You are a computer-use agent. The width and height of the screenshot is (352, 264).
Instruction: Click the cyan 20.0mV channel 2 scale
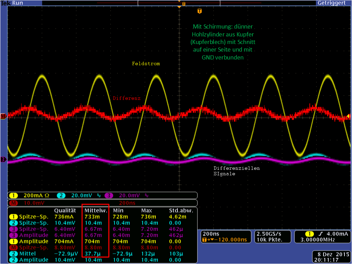tap(81, 196)
